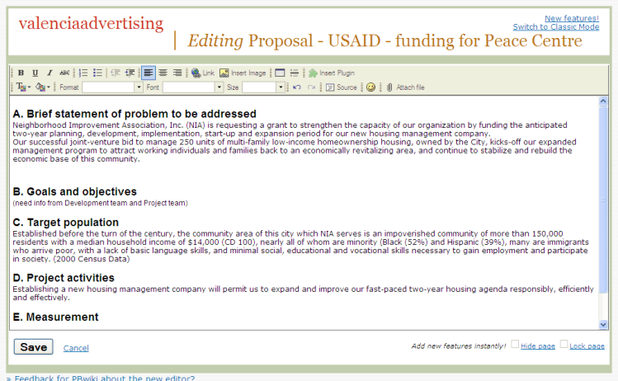618x381 pixels.
Task: Click the editor vertical scrollbar thumb
Action: coord(603,200)
